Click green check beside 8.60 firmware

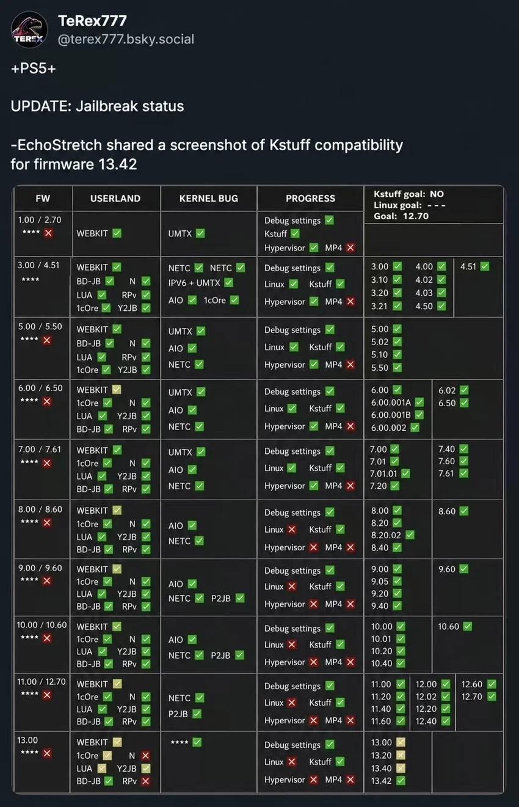pos(464,511)
